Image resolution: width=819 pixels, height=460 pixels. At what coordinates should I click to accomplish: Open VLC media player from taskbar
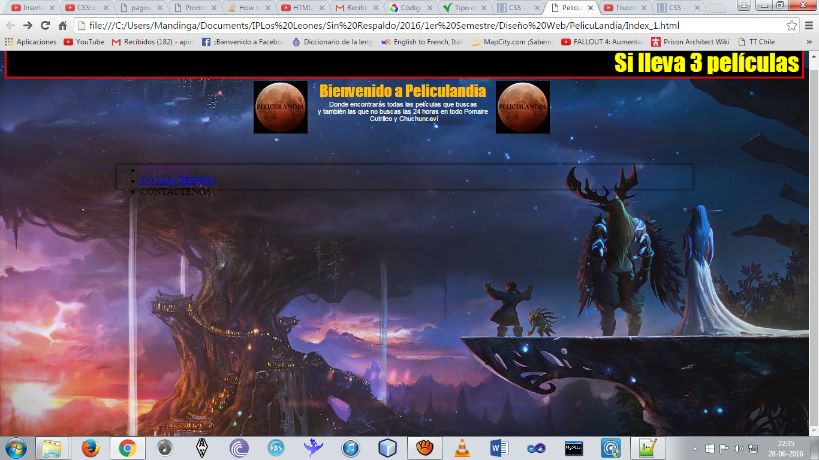click(x=462, y=448)
